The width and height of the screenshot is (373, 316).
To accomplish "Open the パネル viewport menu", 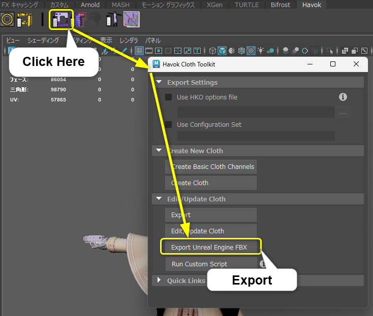I will (x=153, y=41).
